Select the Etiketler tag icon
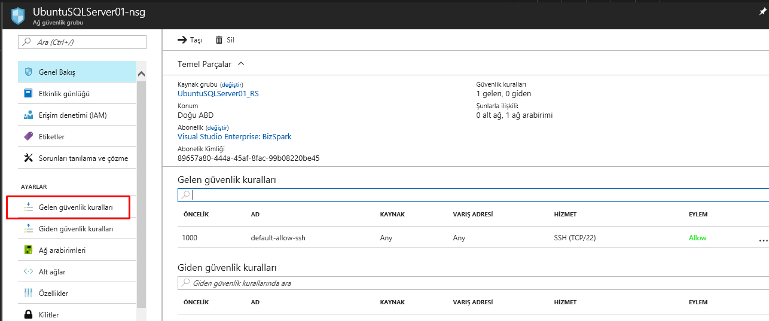This screenshot has width=769, height=321. pyautogui.click(x=28, y=137)
